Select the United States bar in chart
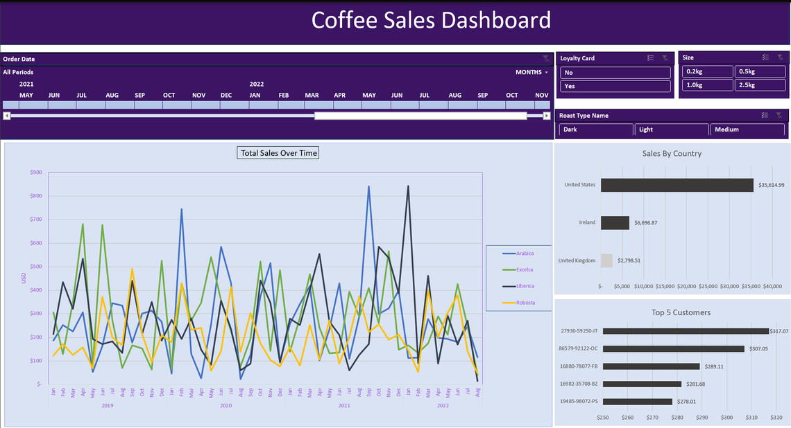Viewport: 791px width, 428px height. pos(677,185)
